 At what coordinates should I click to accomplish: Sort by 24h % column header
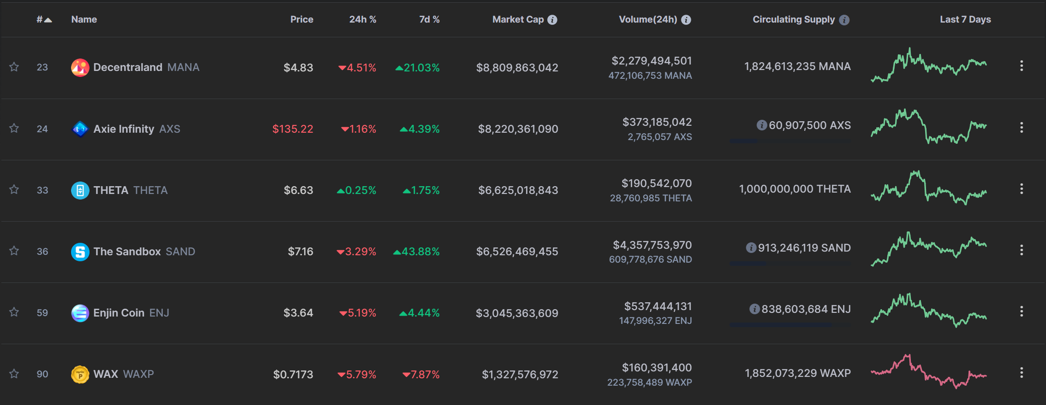[x=363, y=19]
